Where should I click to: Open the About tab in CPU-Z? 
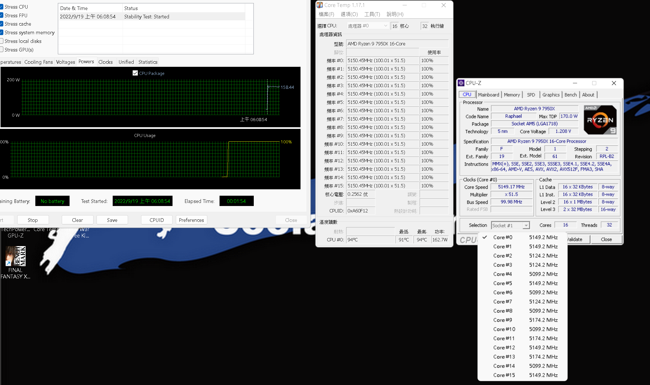(x=588, y=95)
